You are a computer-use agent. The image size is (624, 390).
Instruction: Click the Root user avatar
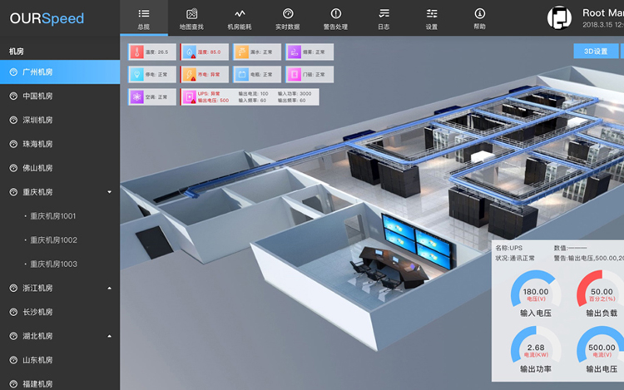560,17
